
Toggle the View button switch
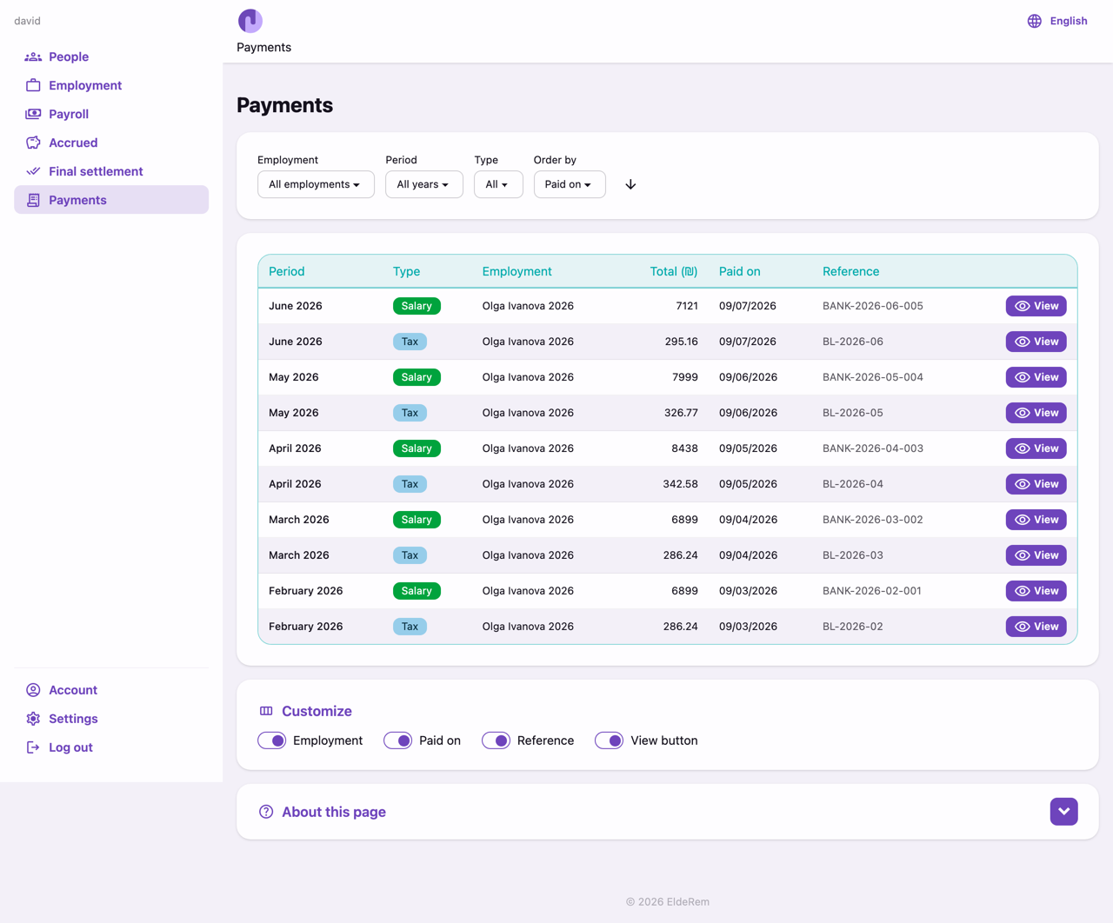click(610, 740)
